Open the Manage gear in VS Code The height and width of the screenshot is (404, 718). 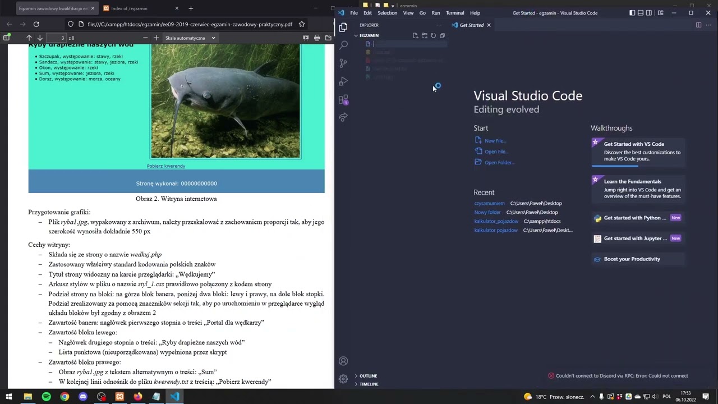(x=343, y=379)
